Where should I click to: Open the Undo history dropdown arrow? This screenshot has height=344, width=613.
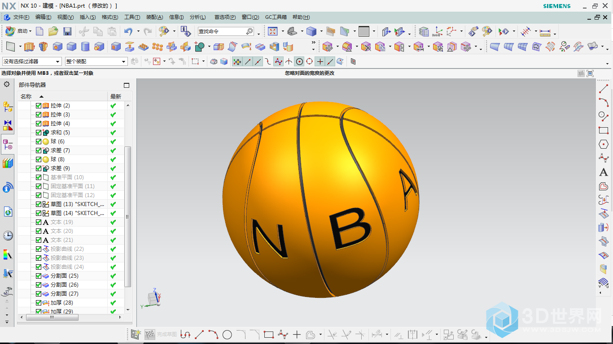138,31
